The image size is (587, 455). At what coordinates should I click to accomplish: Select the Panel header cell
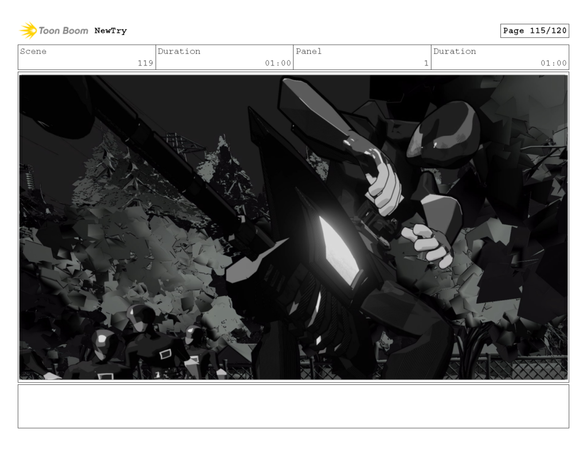point(308,51)
